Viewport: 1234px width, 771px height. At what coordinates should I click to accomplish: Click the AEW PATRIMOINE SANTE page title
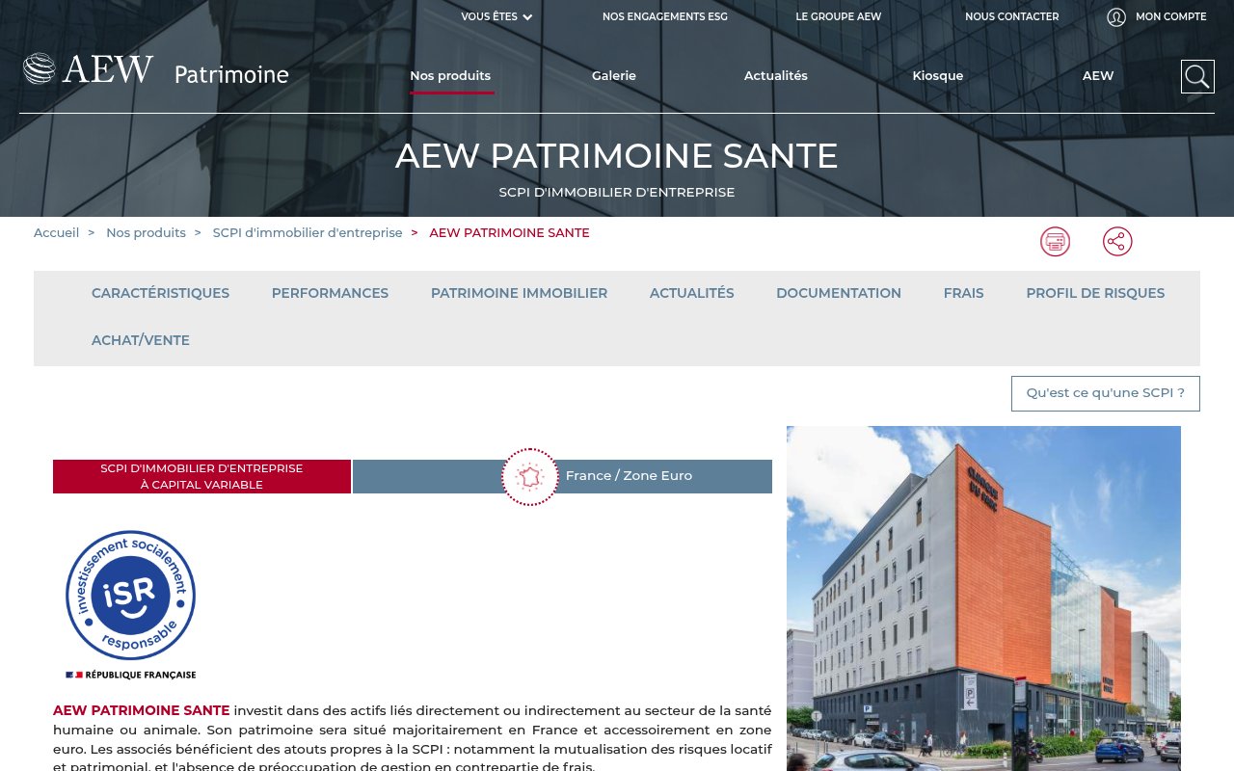617,156
